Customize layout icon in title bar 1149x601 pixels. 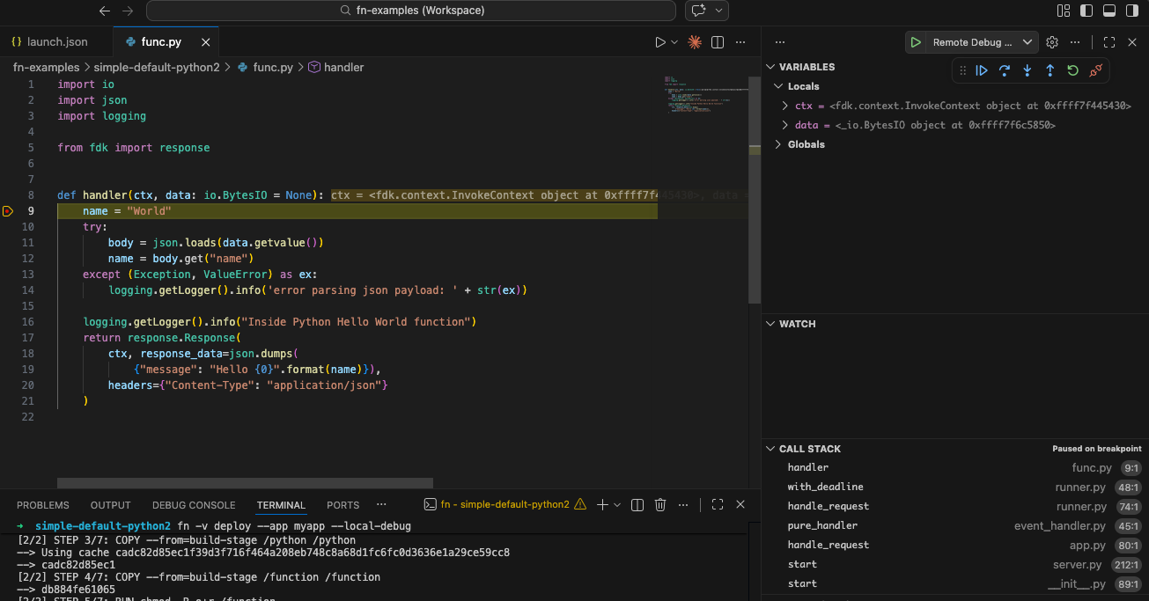1064,11
